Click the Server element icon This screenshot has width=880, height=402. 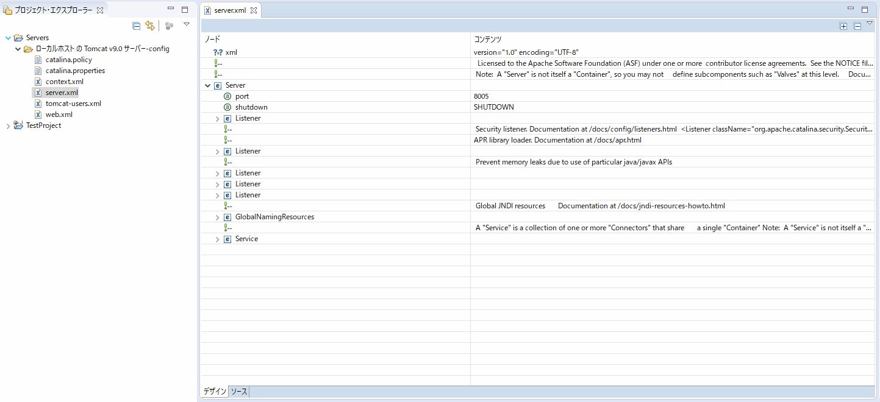pyautogui.click(x=218, y=85)
